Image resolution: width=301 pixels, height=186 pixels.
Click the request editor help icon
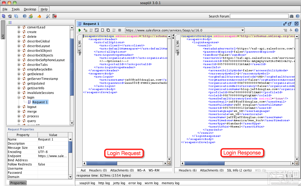pyautogui.click(x=297, y=30)
